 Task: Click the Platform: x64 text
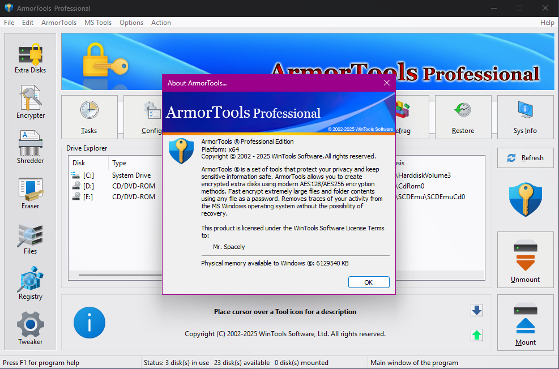click(x=220, y=149)
